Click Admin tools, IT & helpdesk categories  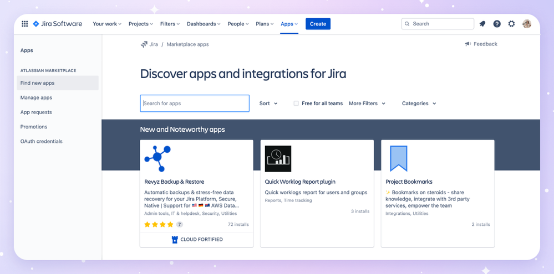coord(190,213)
